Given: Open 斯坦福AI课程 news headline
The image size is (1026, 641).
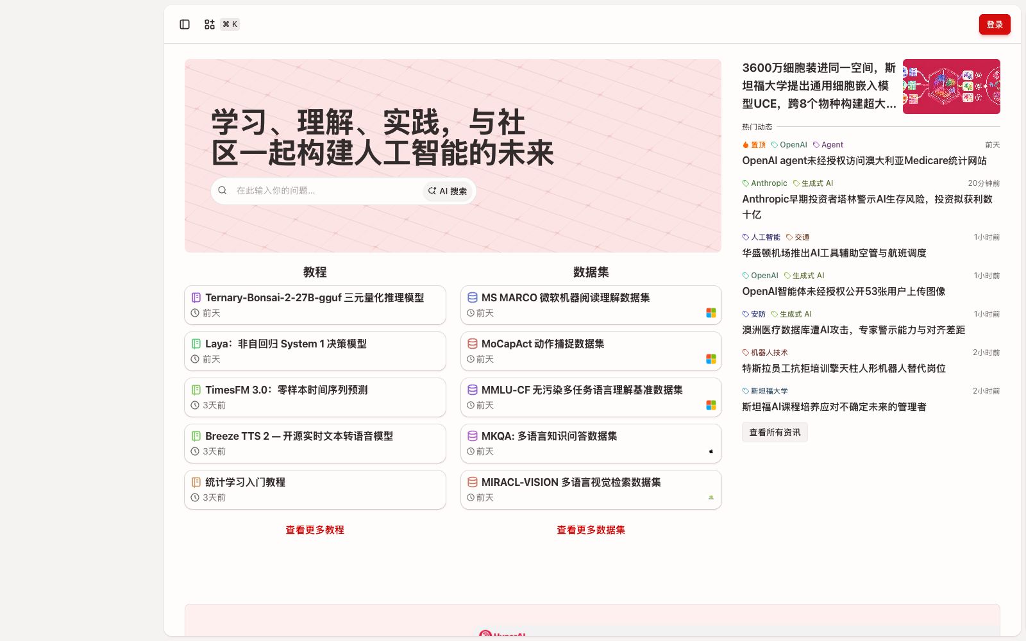Looking at the screenshot, I should (x=834, y=407).
